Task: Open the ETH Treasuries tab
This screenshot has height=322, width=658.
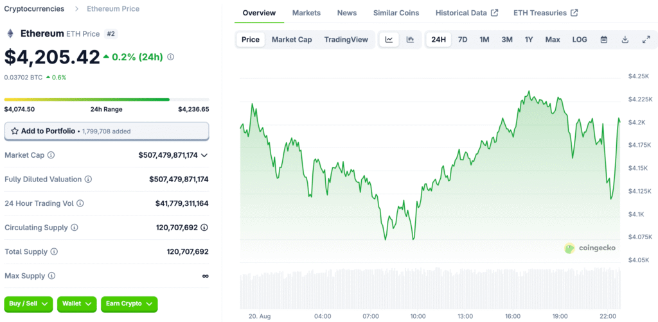Action: (546, 13)
